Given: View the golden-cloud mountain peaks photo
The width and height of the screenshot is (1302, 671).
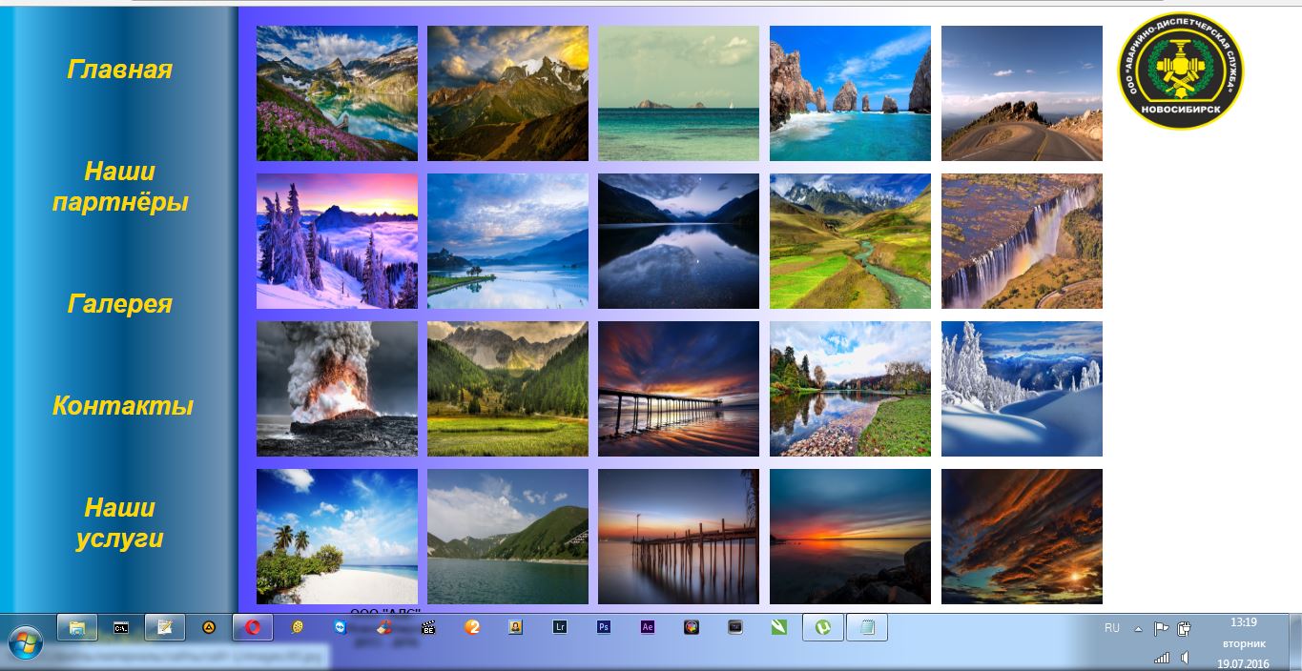Looking at the screenshot, I should click(507, 93).
